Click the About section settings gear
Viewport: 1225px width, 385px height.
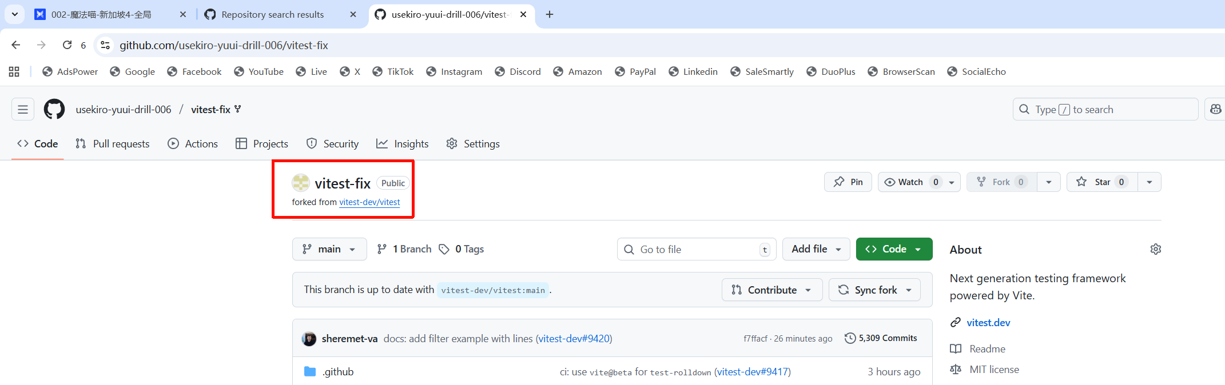pyautogui.click(x=1155, y=249)
